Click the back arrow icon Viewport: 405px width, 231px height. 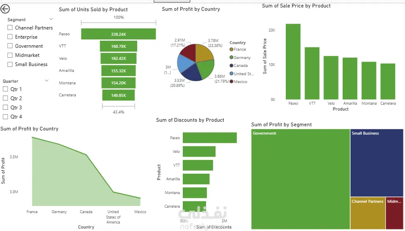6,9
